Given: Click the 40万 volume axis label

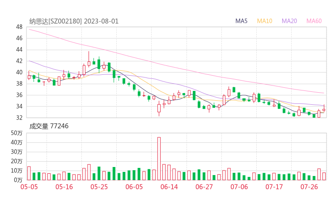Looking at the screenshot, I should tap(17, 142).
